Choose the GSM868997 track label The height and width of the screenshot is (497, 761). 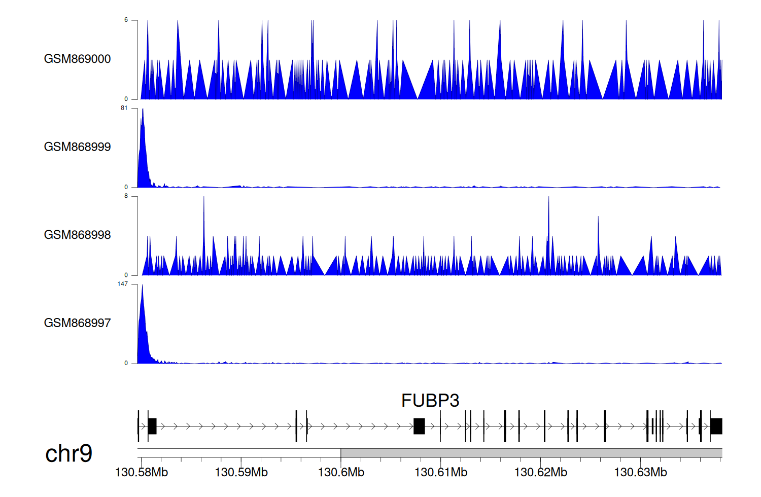coord(77,323)
